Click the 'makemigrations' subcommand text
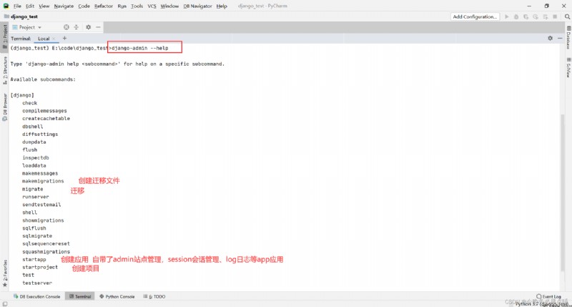Screen dimensions: 572x307 [43, 181]
